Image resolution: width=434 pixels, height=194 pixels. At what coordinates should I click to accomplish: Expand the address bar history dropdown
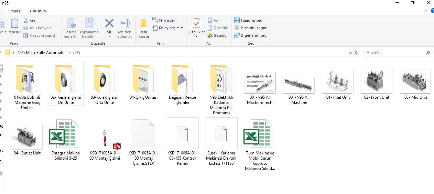[350, 53]
